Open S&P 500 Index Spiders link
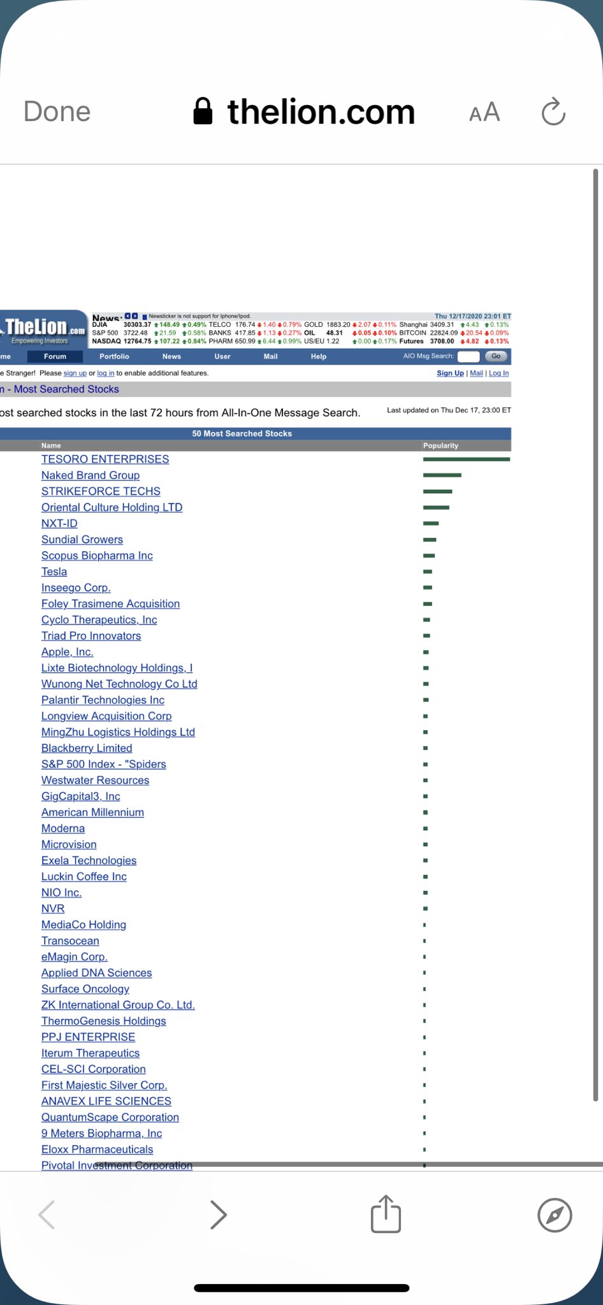The height and width of the screenshot is (1305, 603). click(x=103, y=764)
